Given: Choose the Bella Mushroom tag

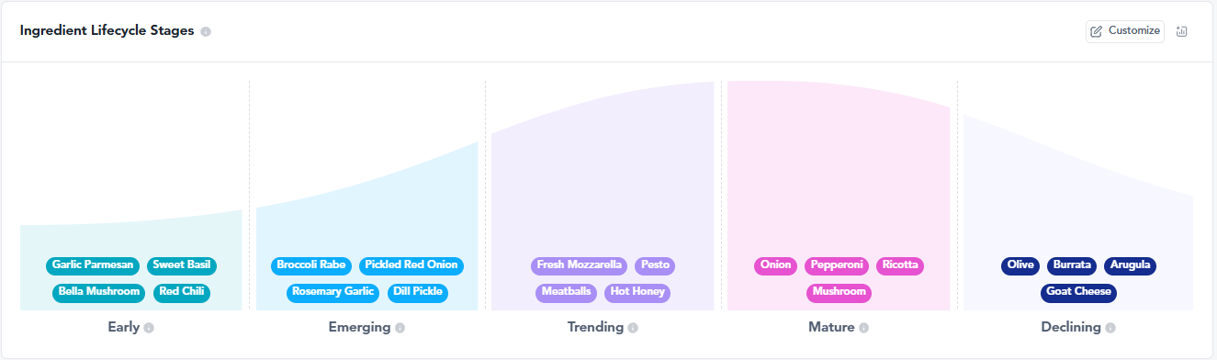Looking at the screenshot, I should point(99,293).
